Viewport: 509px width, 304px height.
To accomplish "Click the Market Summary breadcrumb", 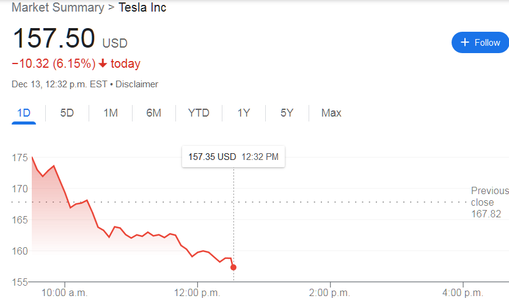I will point(57,8).
